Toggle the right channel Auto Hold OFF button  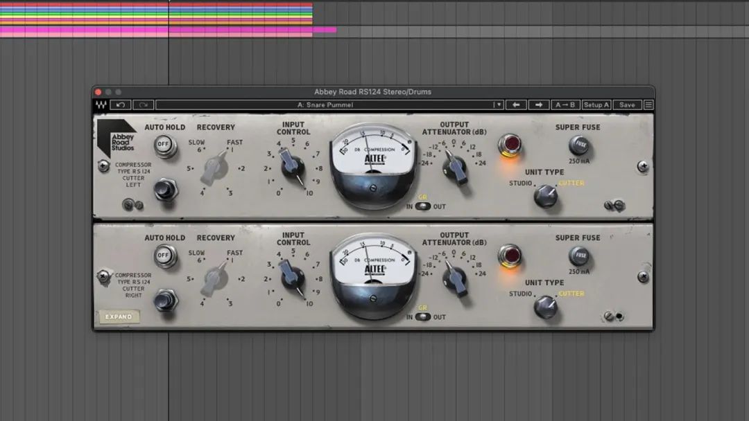point(164,255)
